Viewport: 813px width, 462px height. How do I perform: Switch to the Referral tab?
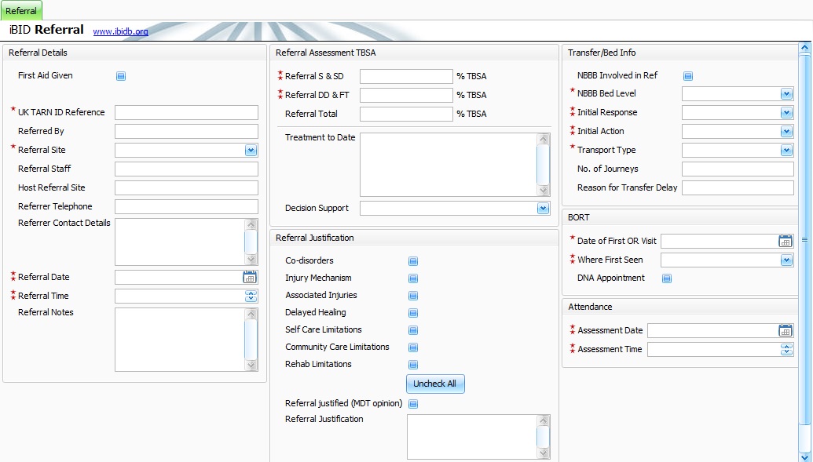[21, 11]
